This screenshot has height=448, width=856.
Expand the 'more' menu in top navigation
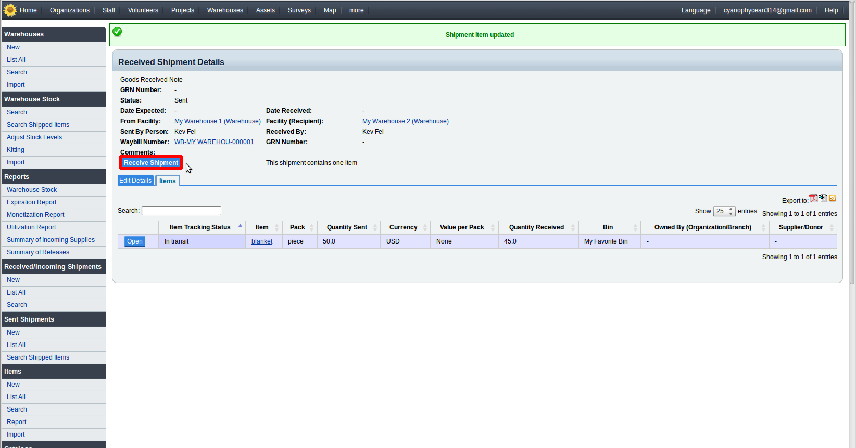pos(356,10)
